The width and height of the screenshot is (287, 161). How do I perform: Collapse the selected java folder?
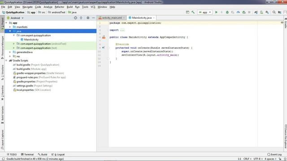[10, 31]
